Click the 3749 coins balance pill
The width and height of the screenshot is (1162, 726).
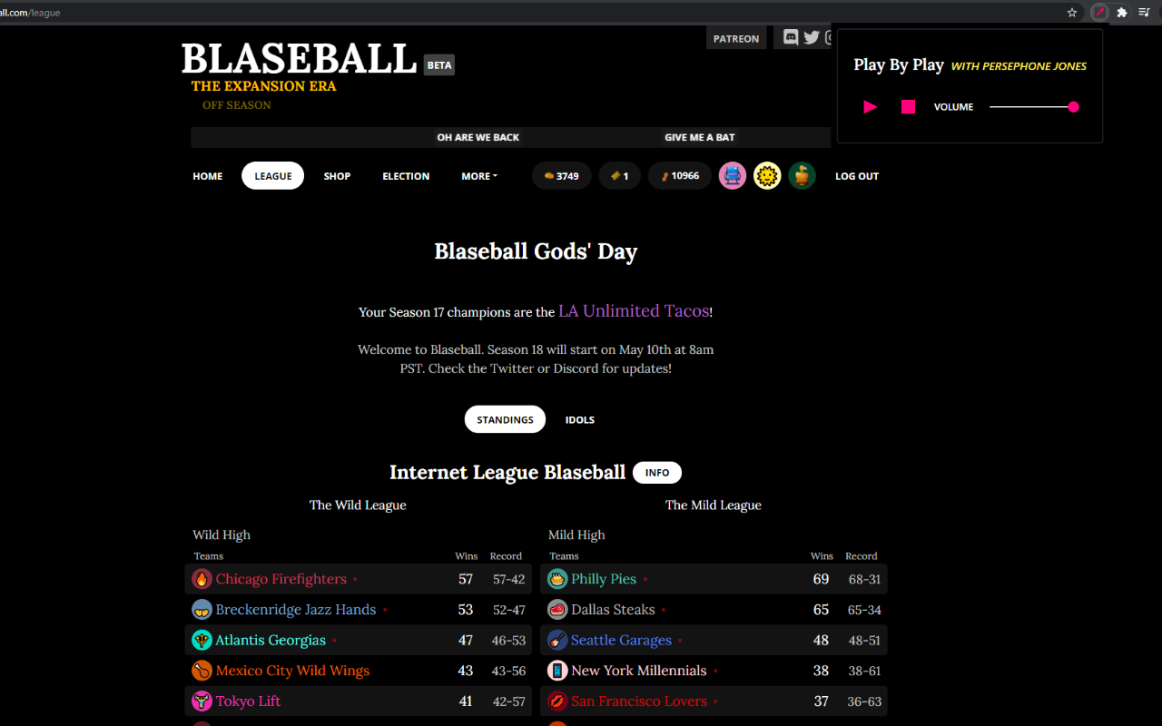562,176
